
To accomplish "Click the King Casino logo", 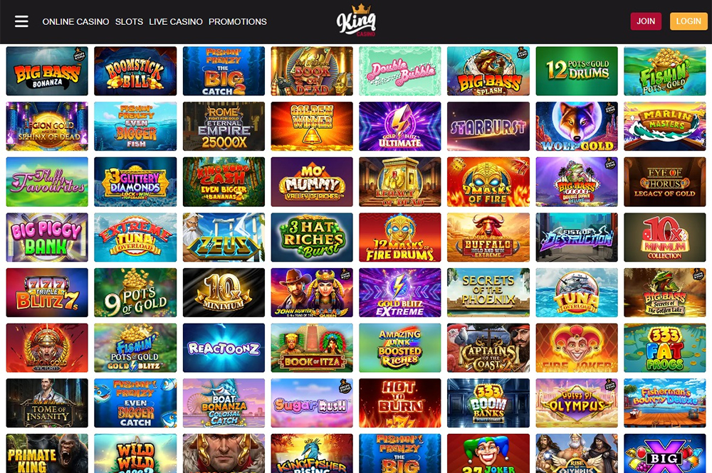I will pos(357,21).
